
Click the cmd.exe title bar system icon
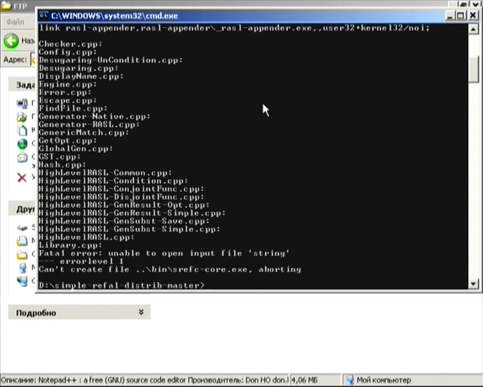coord(44,16)
